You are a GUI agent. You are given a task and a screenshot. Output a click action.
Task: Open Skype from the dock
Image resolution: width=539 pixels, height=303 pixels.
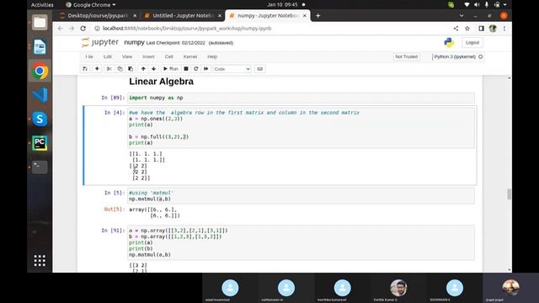40,119
